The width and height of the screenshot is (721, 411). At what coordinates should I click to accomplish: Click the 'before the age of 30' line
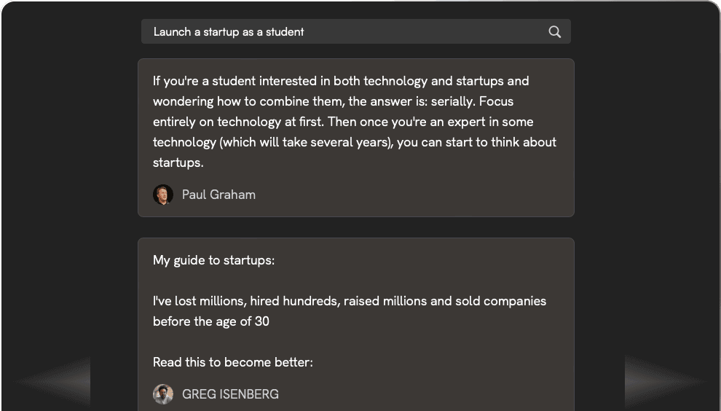211,321
